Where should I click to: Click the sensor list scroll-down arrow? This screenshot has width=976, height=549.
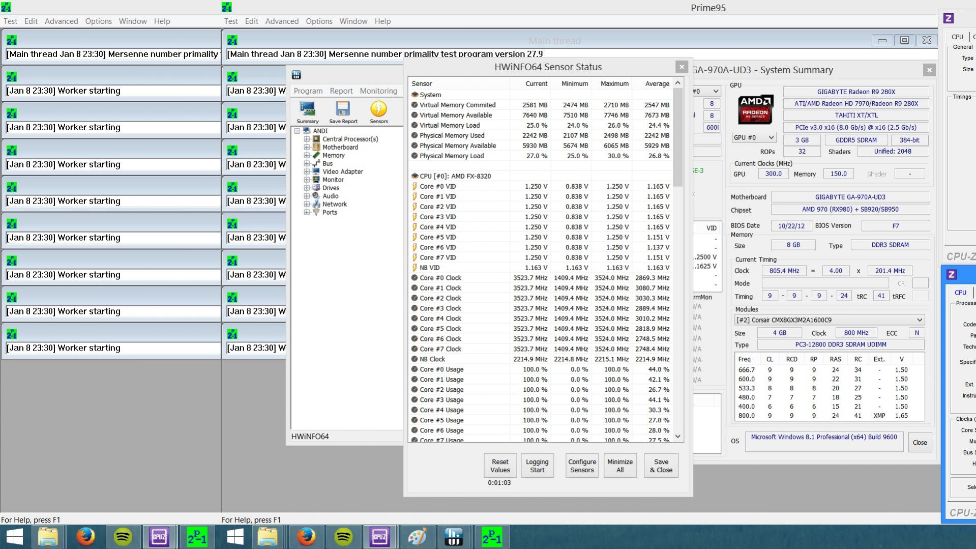click(x=677, y=437)
